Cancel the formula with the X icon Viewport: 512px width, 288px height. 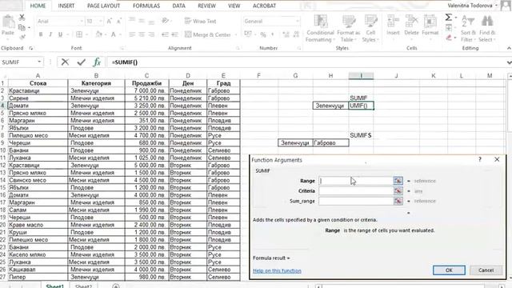point(65,62)
